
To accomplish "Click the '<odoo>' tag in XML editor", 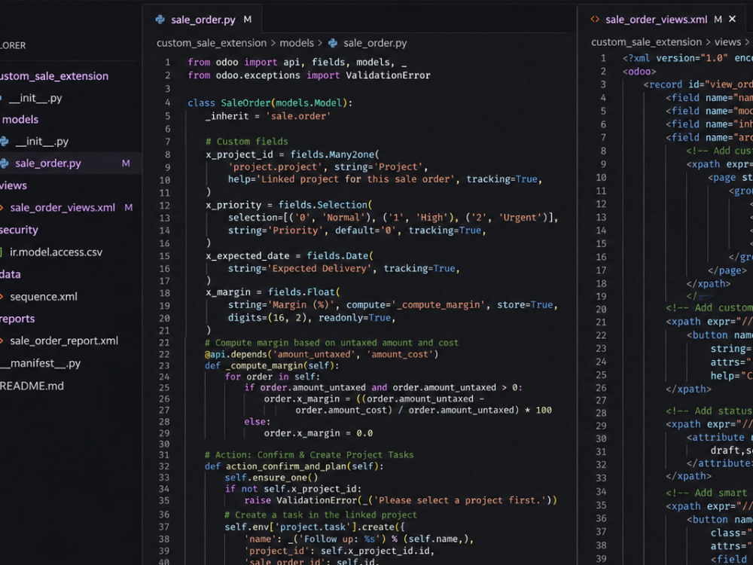I will 639,72.
